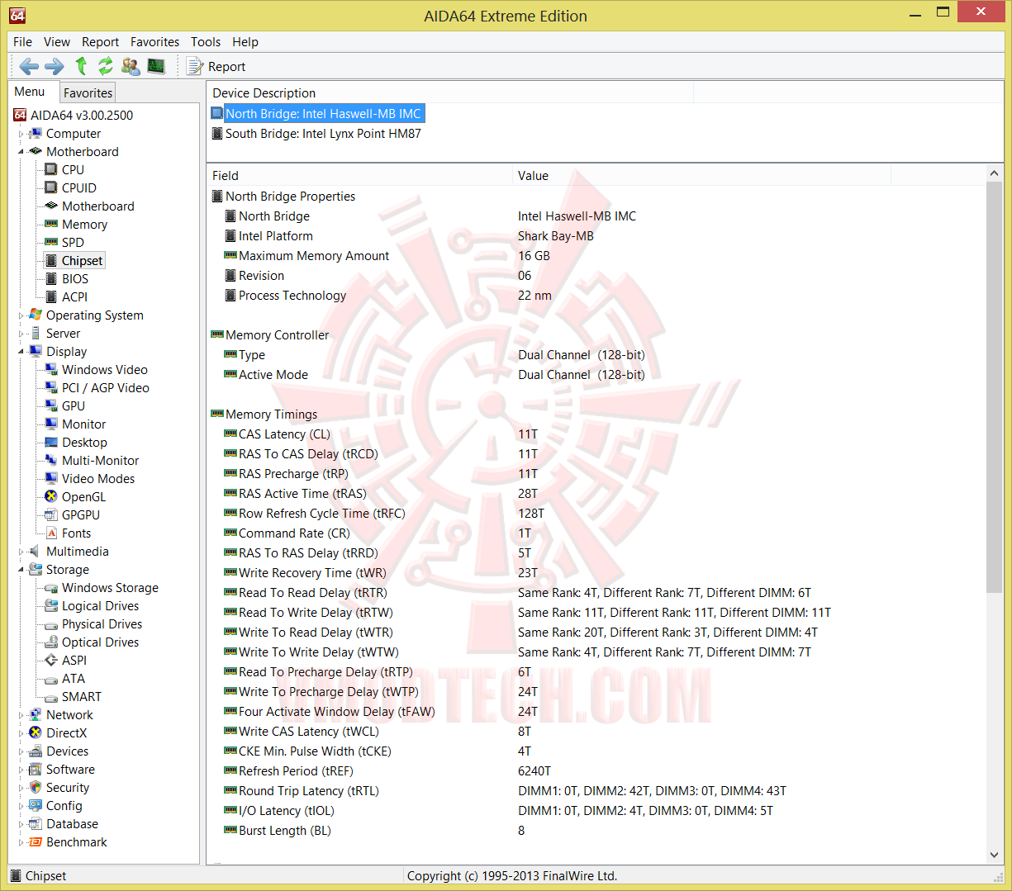Open the PCI / AGP Video item

(x=106, y=388)
